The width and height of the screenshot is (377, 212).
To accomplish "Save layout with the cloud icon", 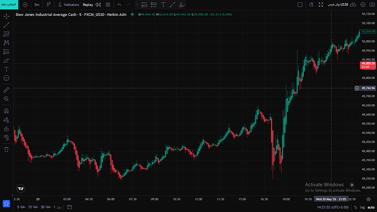I will click(353, 5).
